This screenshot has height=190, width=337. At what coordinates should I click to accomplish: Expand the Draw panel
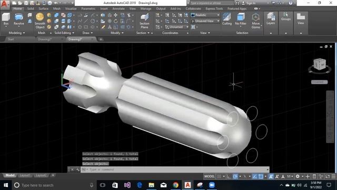click(x=87, y=33)
